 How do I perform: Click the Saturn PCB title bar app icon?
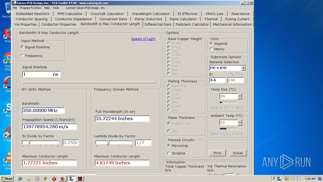(14, 3)
